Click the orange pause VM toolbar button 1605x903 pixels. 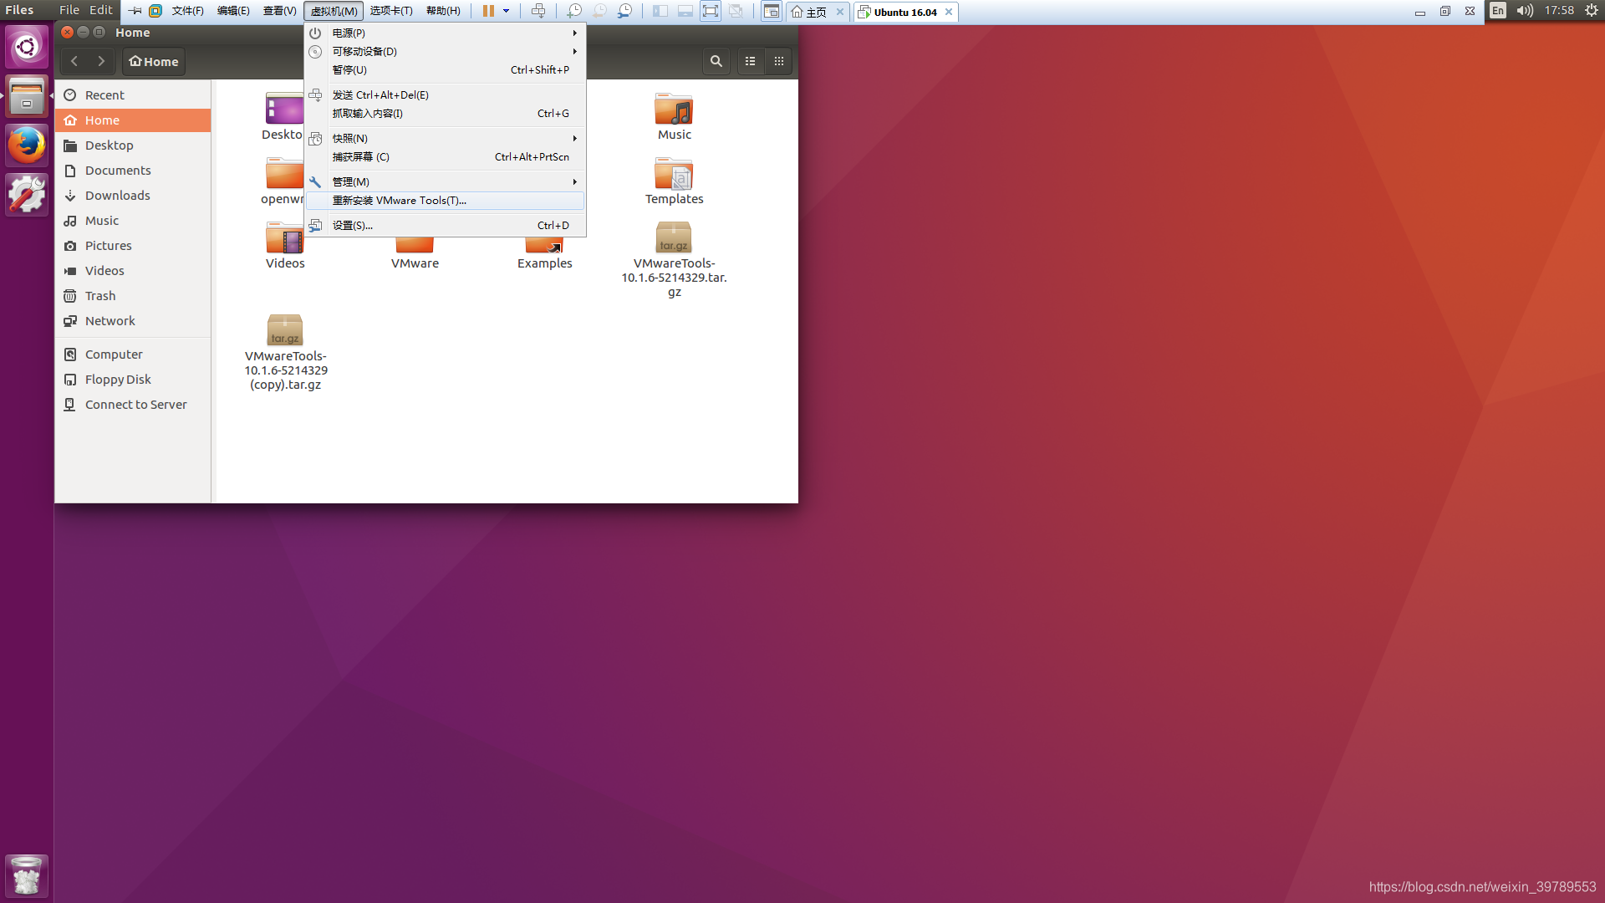(488, 11)
